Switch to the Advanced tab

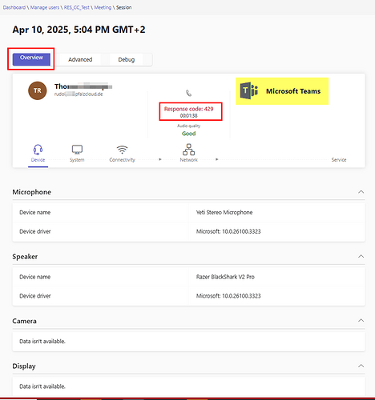(x=80, y=59)
